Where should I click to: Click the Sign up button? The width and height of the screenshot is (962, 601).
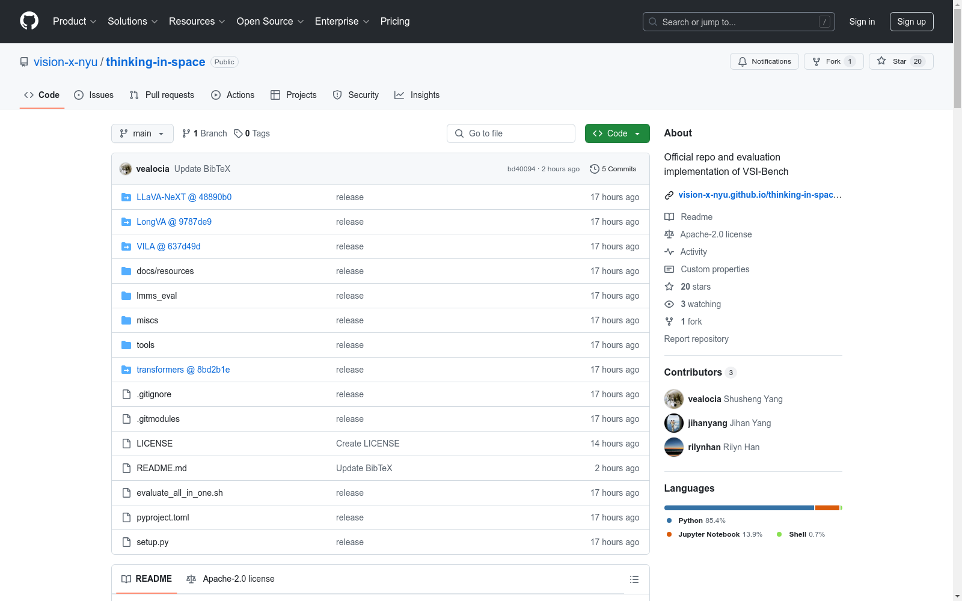(911, 22)
